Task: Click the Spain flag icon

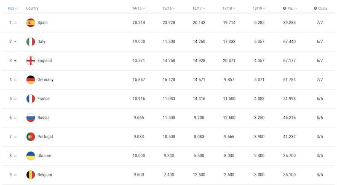Action: (30, 23)
